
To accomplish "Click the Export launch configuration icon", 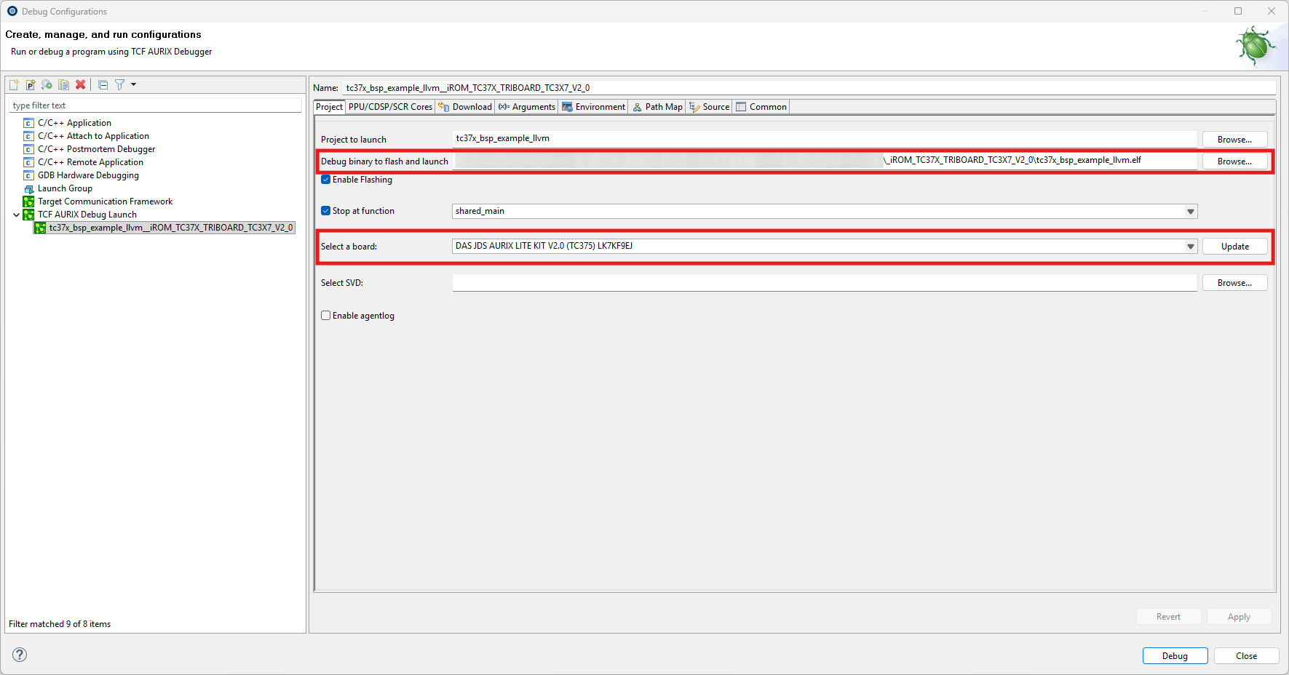I will click(x=47, y=85).
